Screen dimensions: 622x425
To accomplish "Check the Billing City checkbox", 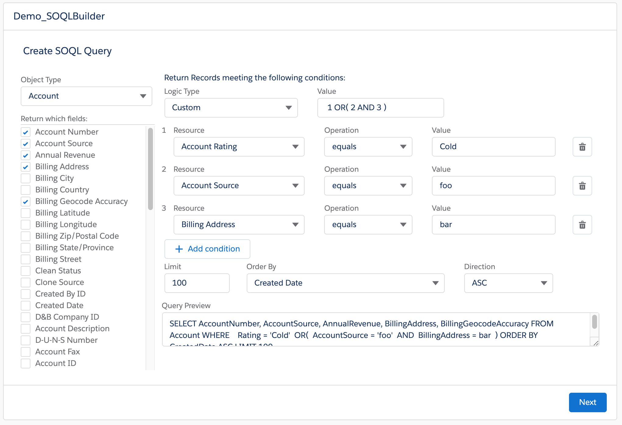I will [26, 178].
